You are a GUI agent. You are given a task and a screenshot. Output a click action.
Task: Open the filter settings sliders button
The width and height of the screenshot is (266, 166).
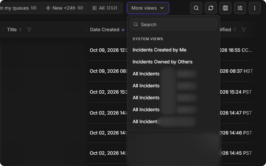pos(240,8)
